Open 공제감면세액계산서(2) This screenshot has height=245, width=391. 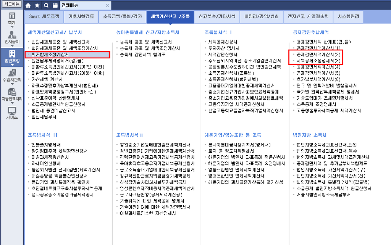click(x=318, y=54)
